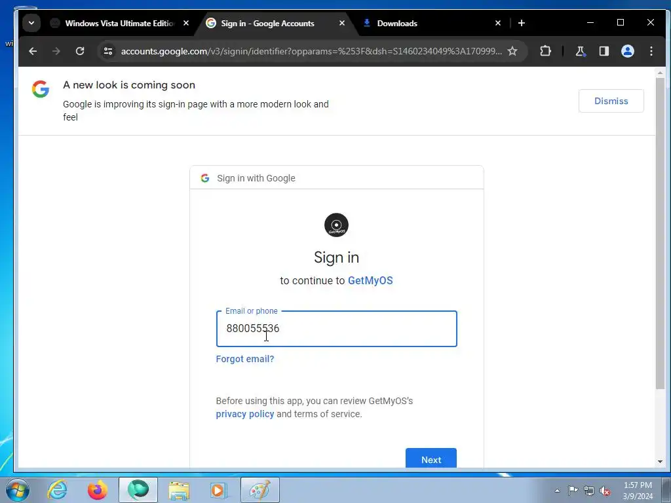
Task: Maximize the browser window
Action: coord(620,23)
